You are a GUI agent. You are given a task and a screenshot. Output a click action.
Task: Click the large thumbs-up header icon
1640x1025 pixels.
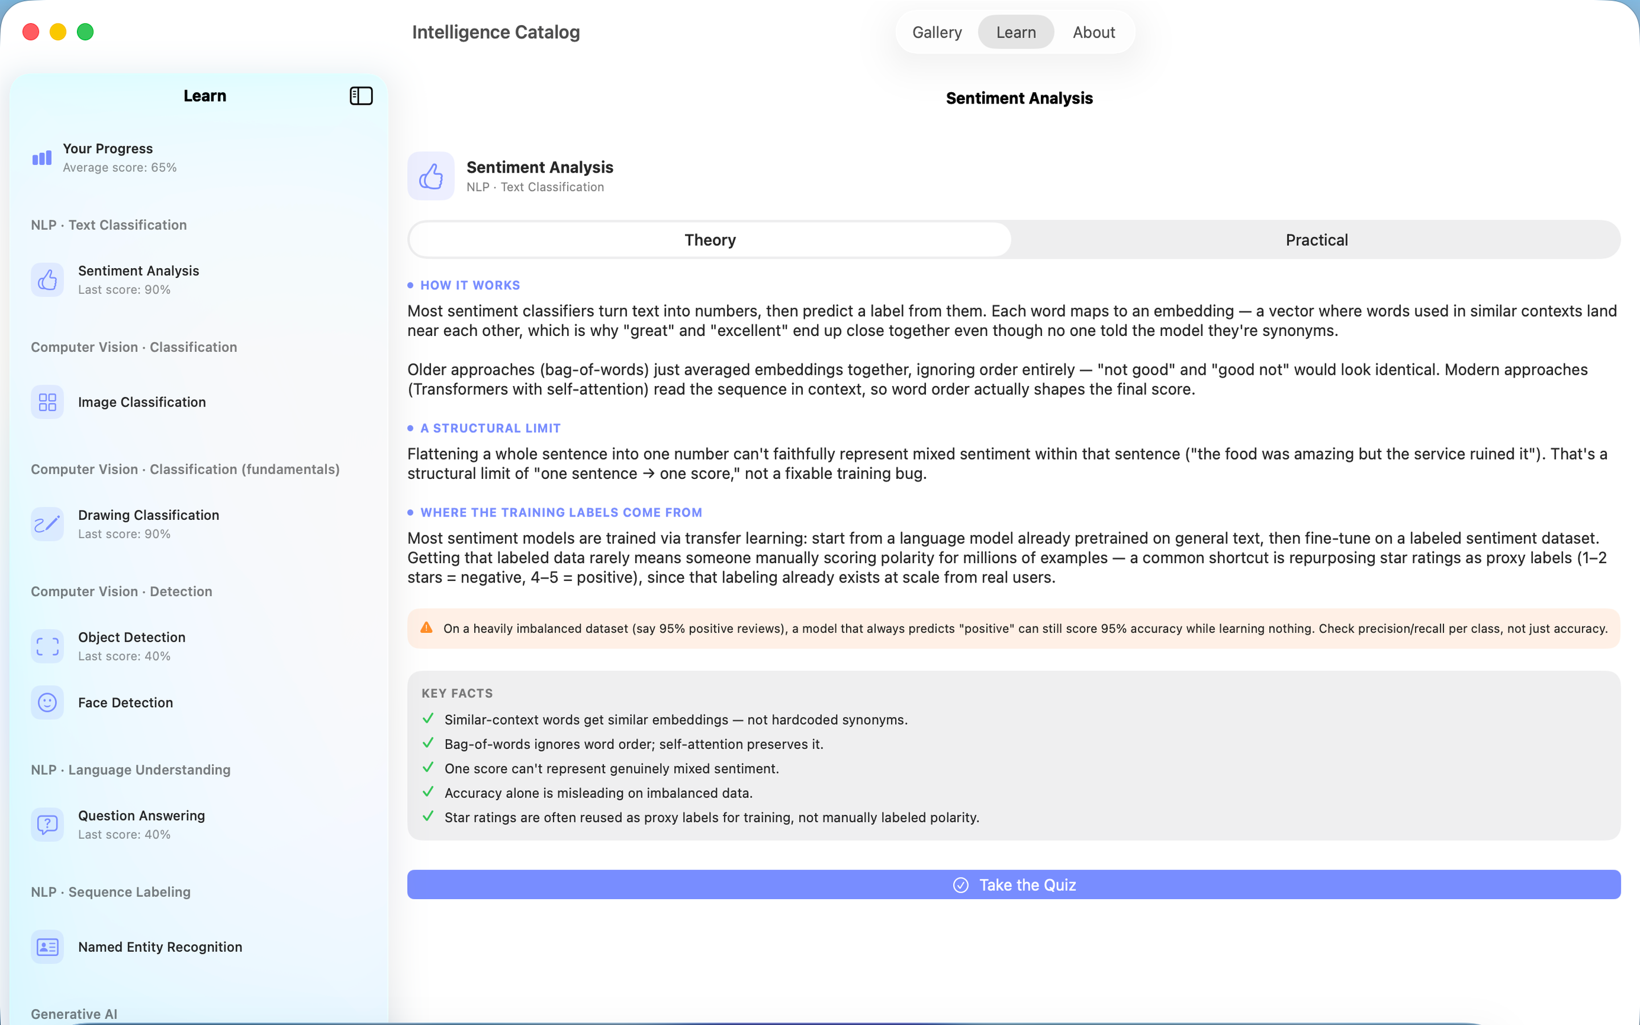click(431, 177)
